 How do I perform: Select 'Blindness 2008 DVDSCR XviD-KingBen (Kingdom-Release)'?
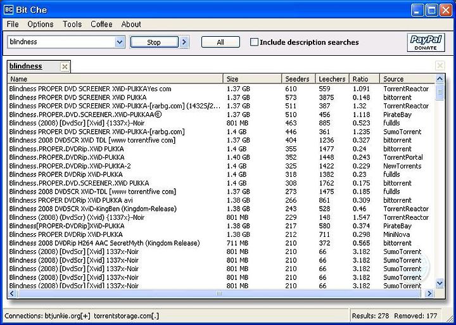tap(221, 208)
